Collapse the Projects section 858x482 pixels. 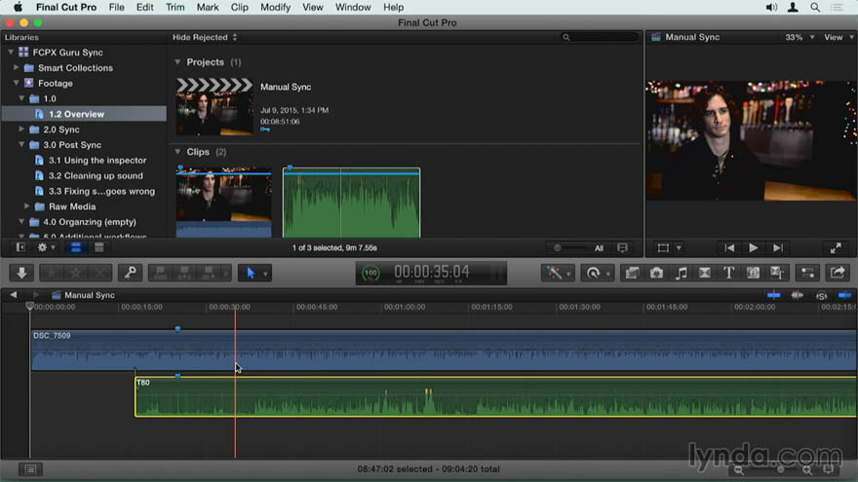[x=177, y=61]
